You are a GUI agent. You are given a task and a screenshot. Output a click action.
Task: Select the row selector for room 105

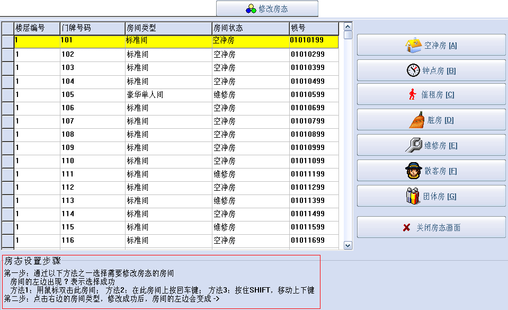pyautogui.click(x=7, y=95)
